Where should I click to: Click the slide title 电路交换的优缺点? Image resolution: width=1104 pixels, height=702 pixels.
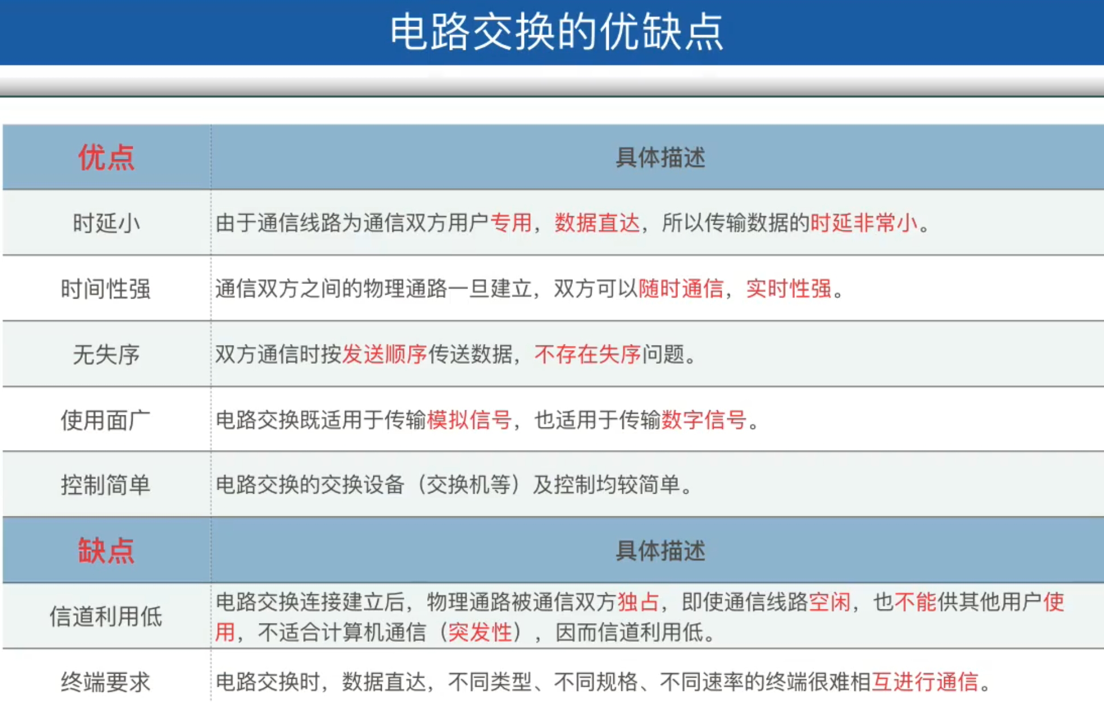556,32
